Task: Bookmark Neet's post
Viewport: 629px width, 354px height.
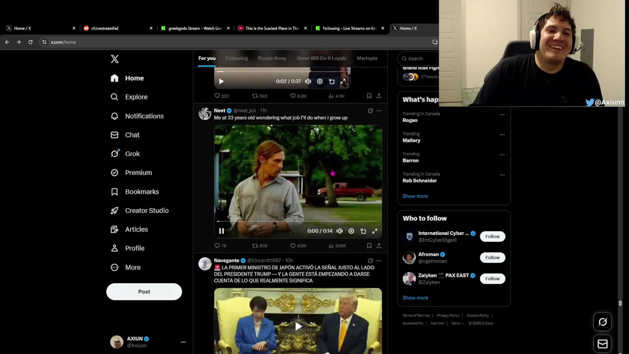Action: (x=369, y=246)
